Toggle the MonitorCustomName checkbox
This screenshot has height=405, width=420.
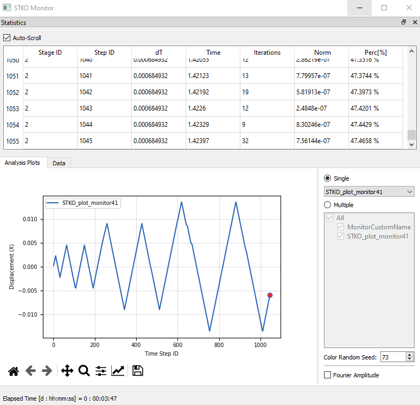coord(340,227)
